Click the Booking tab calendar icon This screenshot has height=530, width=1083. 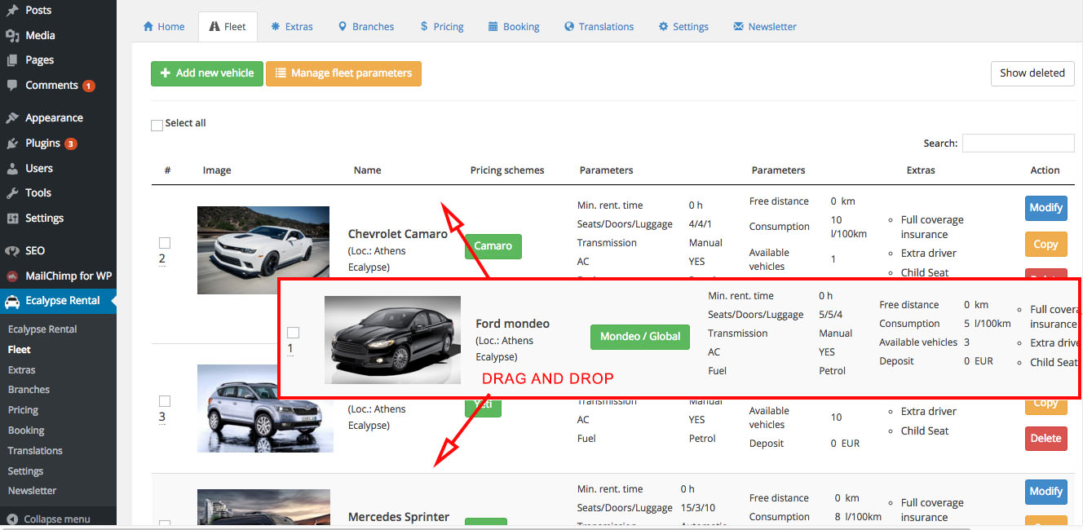click(493, 26)
